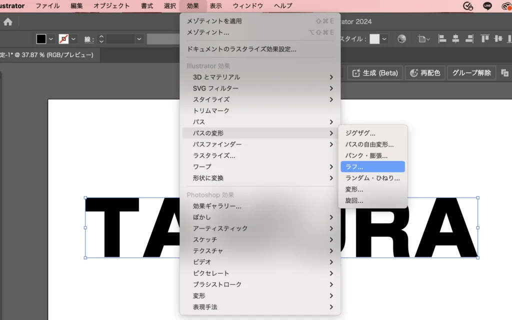Screen dimensions: 512x320
Task: Open the Recolor Artwork color wheel icon
Action: 401,39
